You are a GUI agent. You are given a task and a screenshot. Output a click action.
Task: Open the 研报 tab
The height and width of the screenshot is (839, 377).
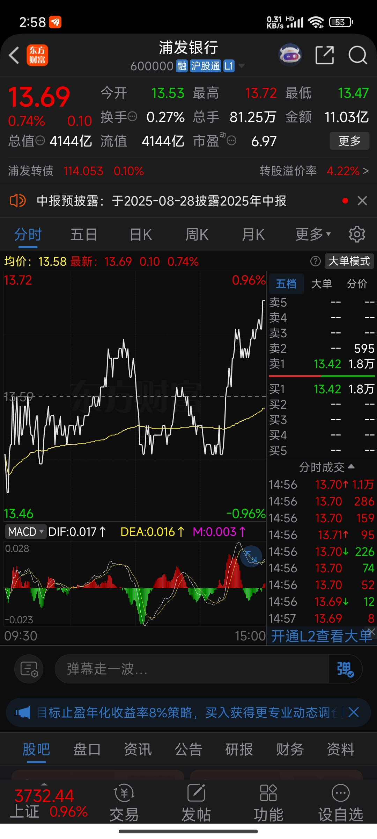[239, 749]
